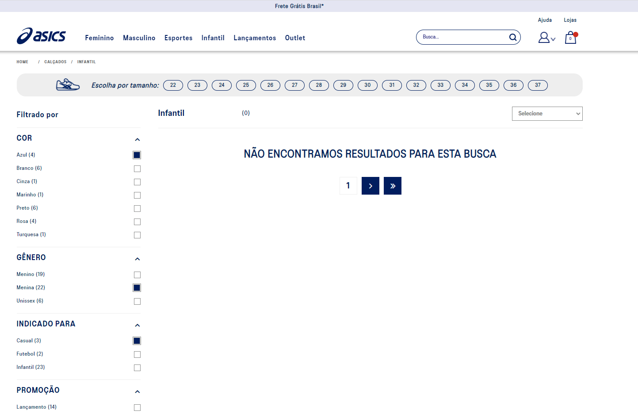The image size is (638, 414).
Task: Choose size 25
Action: tap(246, 85)
